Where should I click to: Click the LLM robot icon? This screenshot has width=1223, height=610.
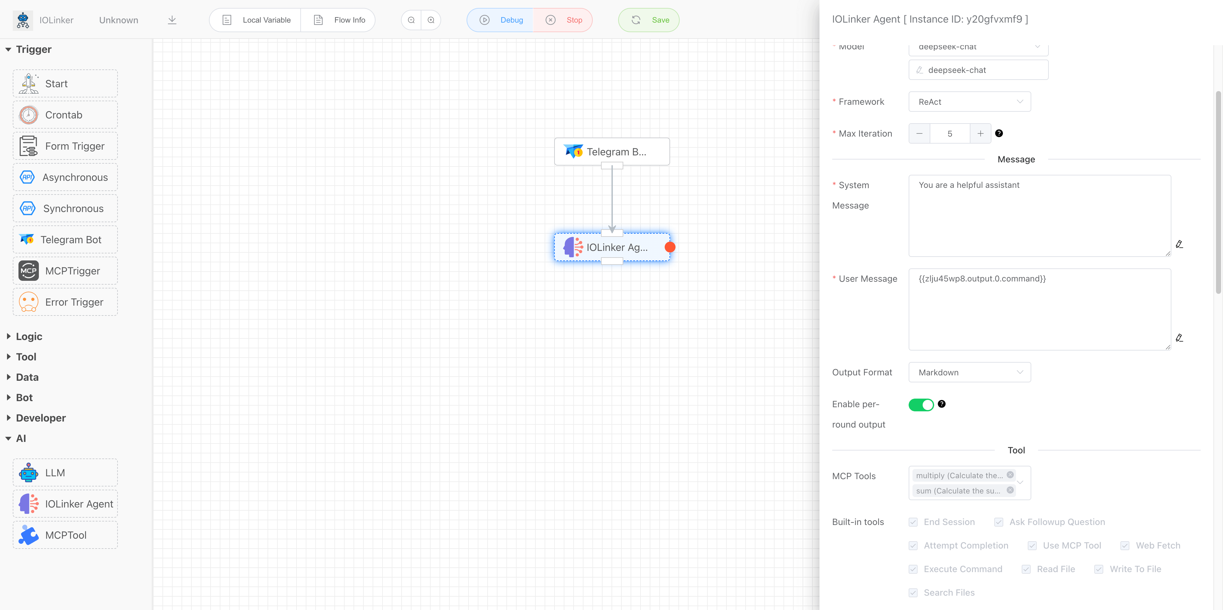pos(28,473)
